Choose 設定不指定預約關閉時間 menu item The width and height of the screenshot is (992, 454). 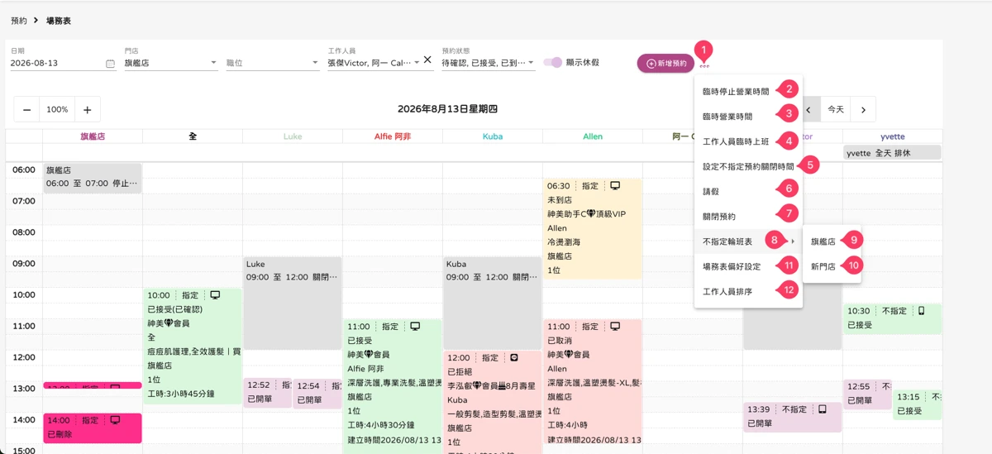click(x=748, y=166)
